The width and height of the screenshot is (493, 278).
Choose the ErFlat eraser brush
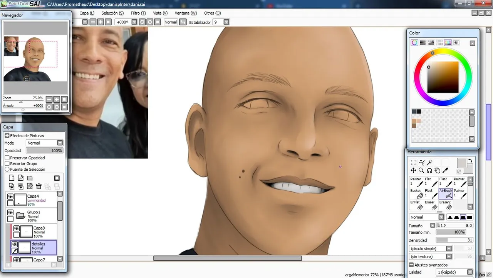(x=416, y=205)
